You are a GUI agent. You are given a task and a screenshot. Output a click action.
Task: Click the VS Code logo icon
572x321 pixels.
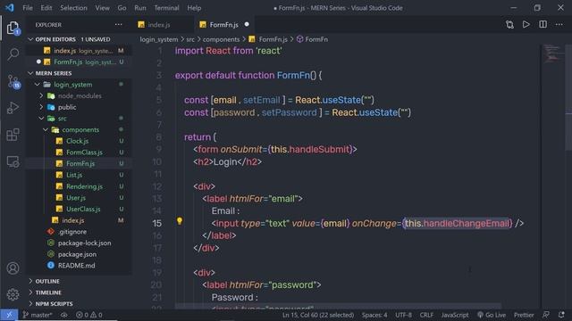point(10,8)
